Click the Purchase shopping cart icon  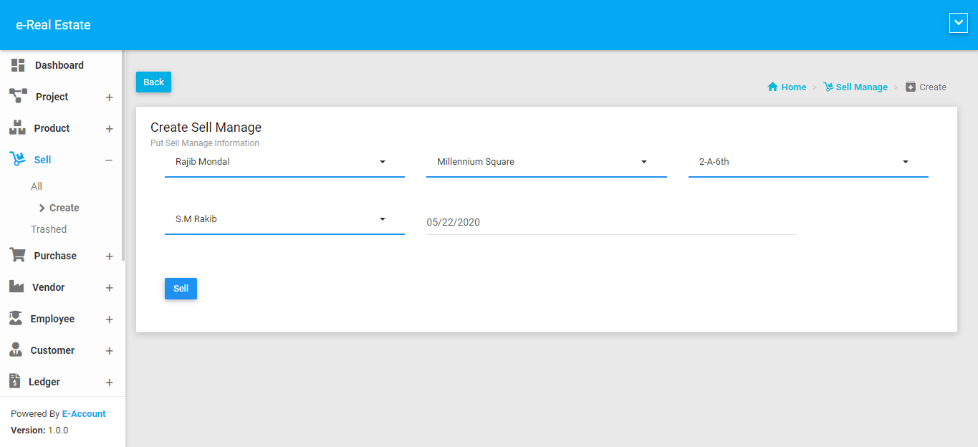tap(17, 255)
